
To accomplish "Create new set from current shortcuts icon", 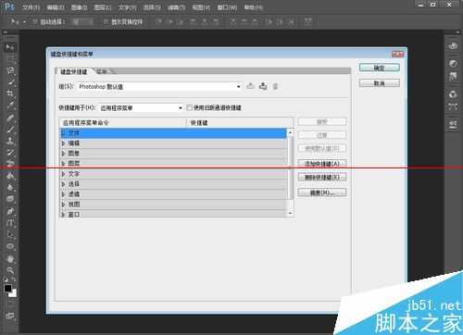I will click(263, 86).
